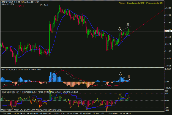This screenshot has width=172, height=115.
Task: Click the Popup Alerts ON text
Action: [x=155, y=3]
